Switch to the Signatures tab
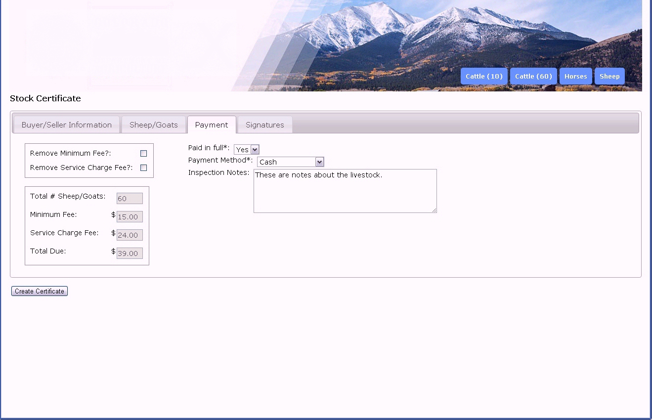The image size is (652, 420). (x=264, y=125)
